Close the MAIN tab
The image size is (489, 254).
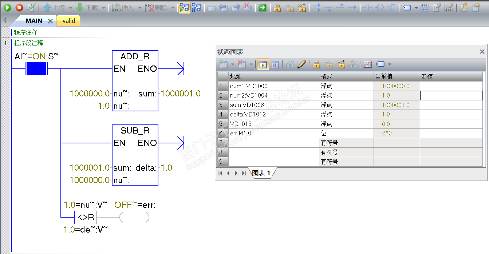point(50,21)
